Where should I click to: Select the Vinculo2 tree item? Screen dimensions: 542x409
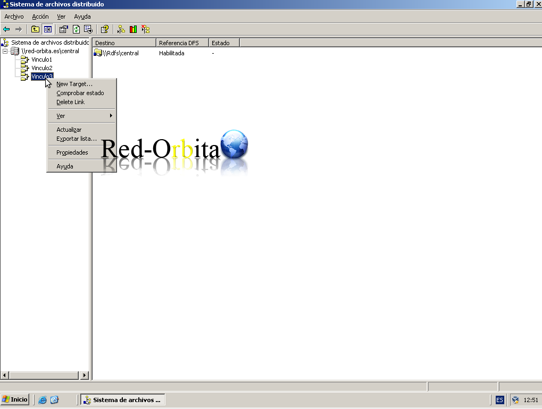[42, 68]
